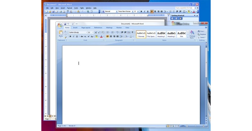Open the Calibri (Body) font dropdown
Screen dimensions: 252x131
(x=87, y=32)
